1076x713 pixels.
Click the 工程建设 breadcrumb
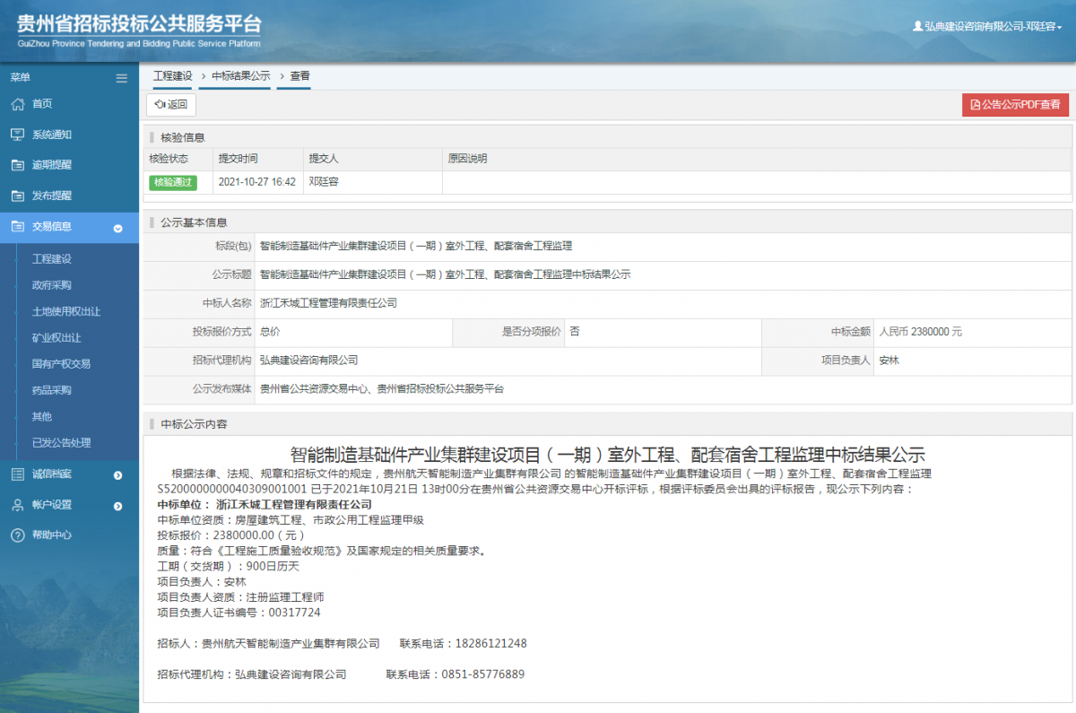173,76
